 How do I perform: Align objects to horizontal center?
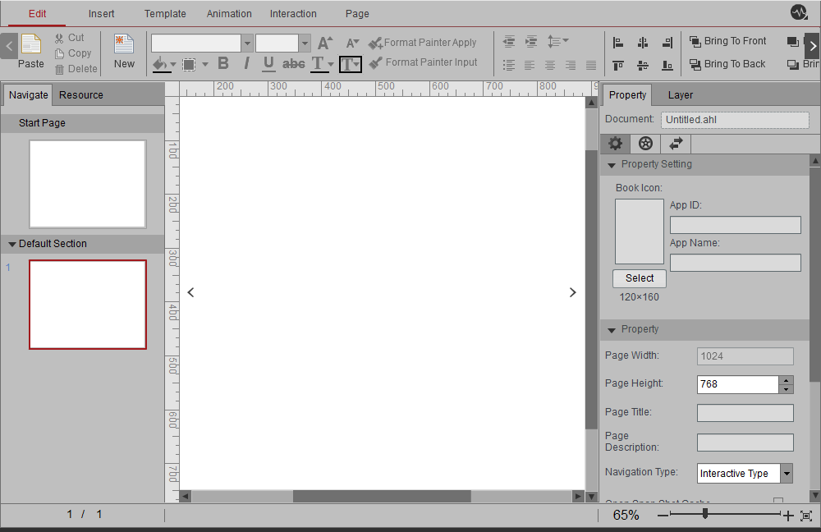pos(643,43)
